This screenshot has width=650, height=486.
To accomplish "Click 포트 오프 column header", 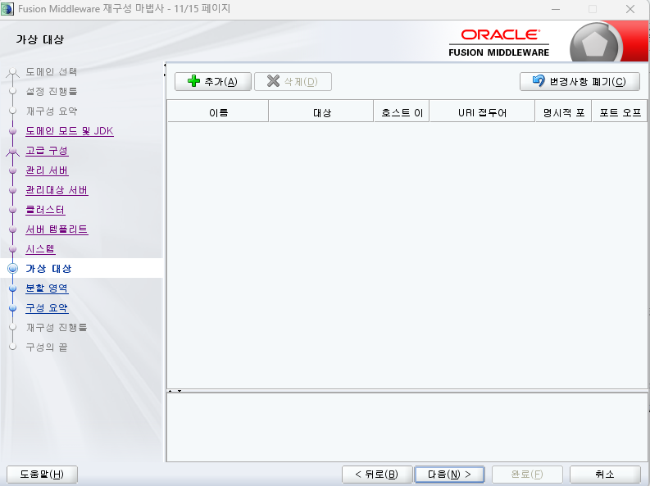I will (620, 112).
